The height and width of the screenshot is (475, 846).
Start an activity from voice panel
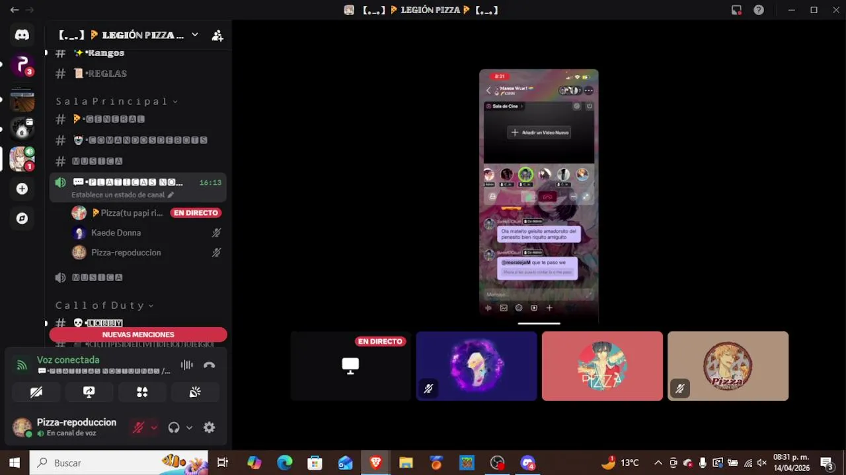[x=142, y=392]
